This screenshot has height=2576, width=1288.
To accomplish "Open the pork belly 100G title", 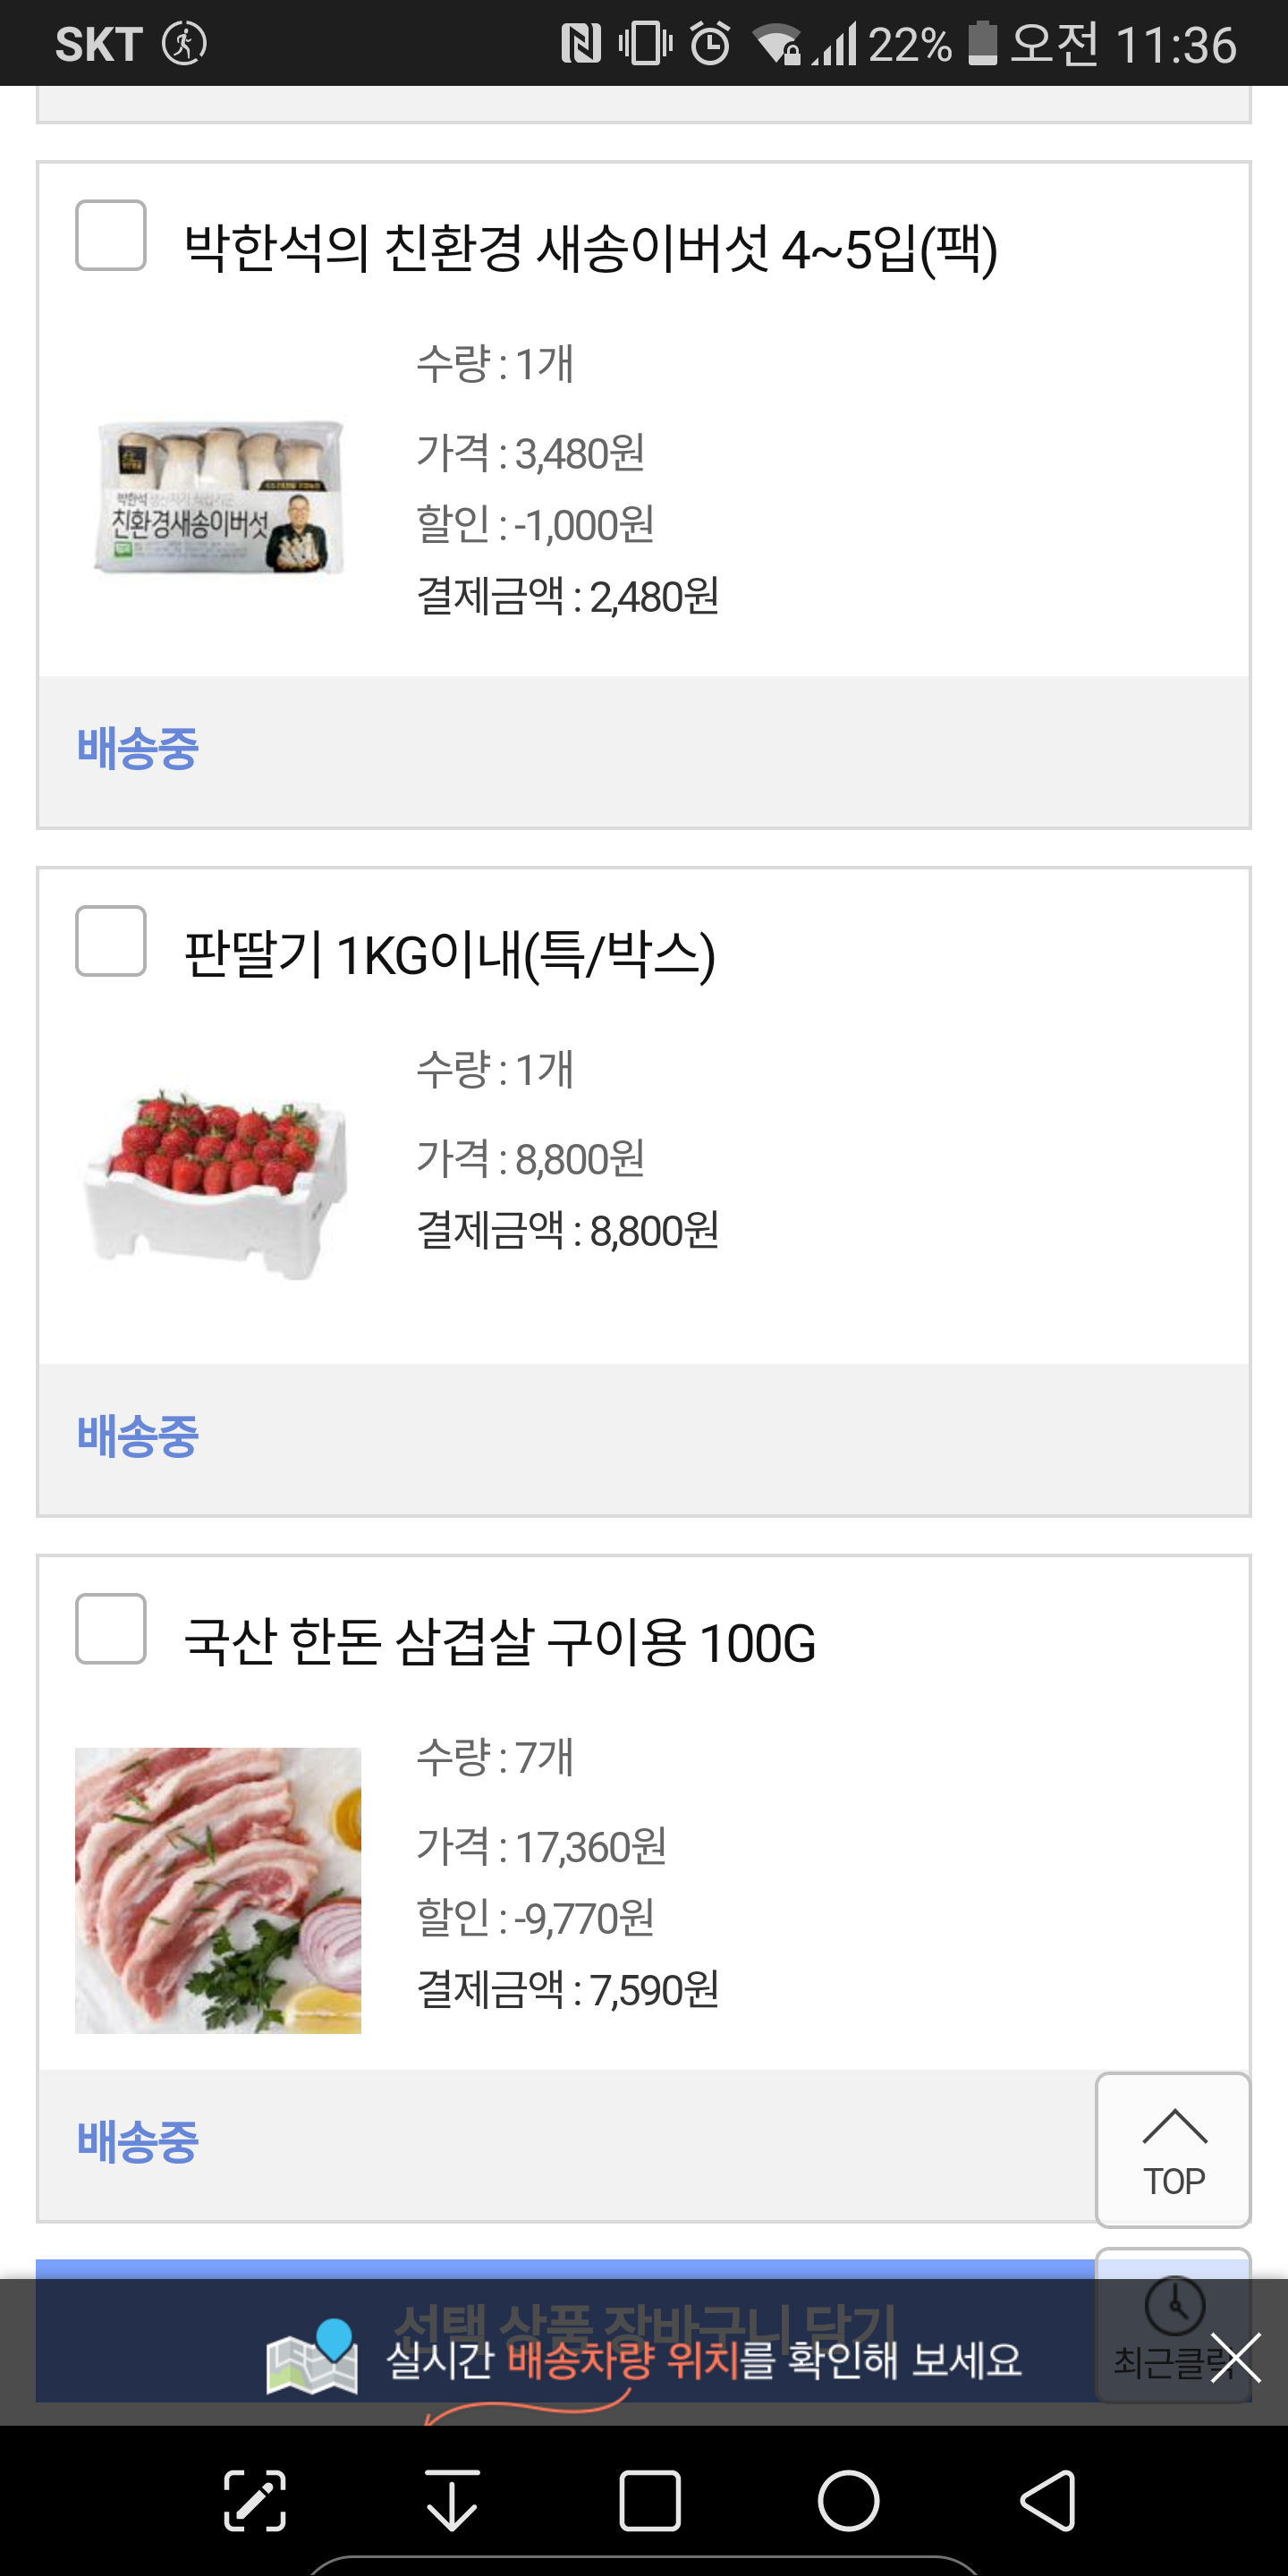I will pos(500,1643).
